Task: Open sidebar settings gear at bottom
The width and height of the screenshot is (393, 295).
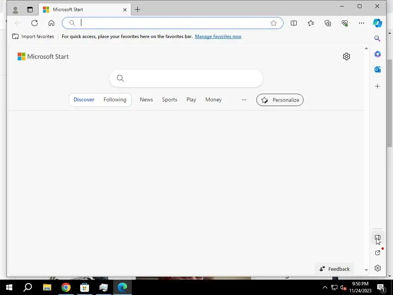Action: (x=378, y=268)
